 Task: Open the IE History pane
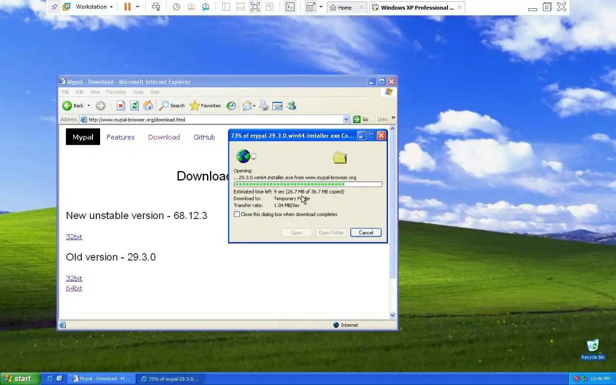pyautogui.click(x=231, y=106)
